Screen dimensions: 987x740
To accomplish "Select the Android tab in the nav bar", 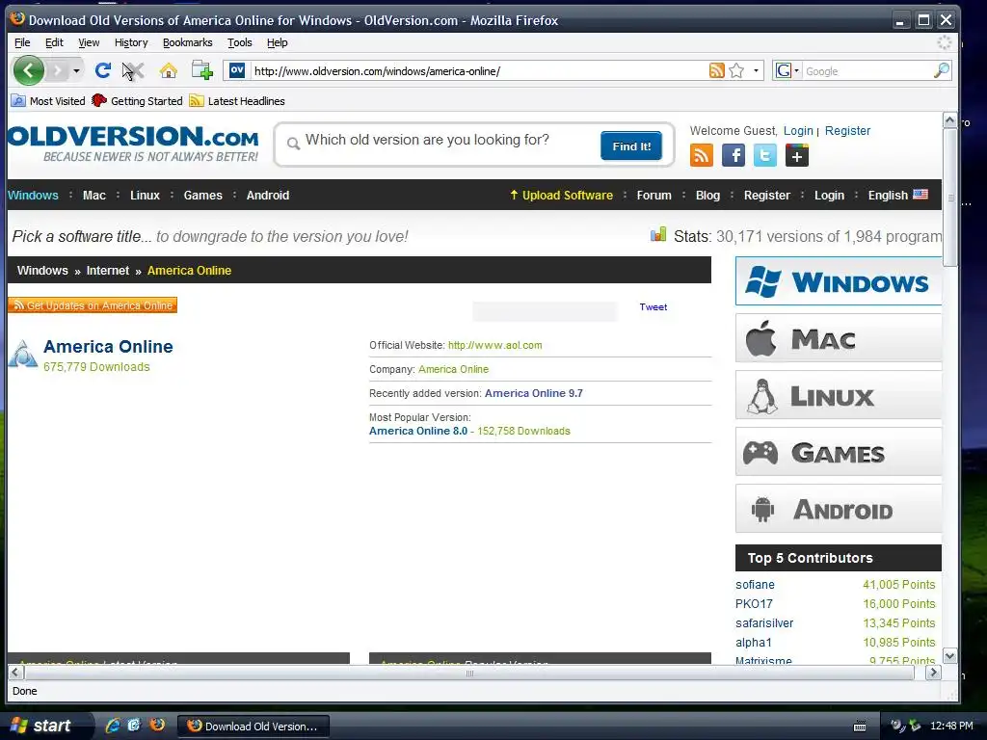I will [268, 195].
